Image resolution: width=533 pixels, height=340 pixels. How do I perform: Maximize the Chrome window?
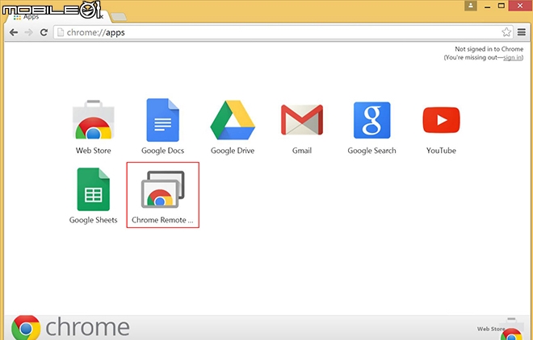pos(502,6)
